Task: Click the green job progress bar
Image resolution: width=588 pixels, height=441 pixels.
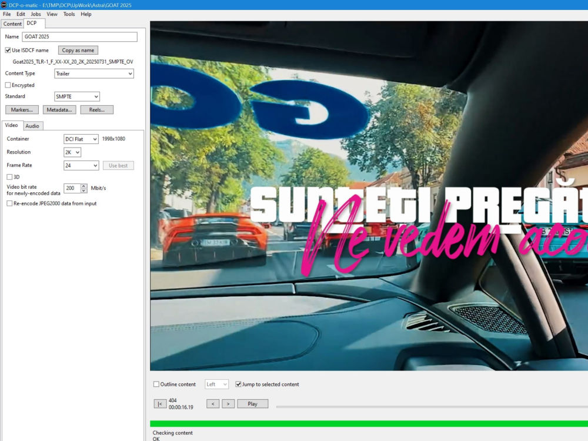Action: pos(369,424)
